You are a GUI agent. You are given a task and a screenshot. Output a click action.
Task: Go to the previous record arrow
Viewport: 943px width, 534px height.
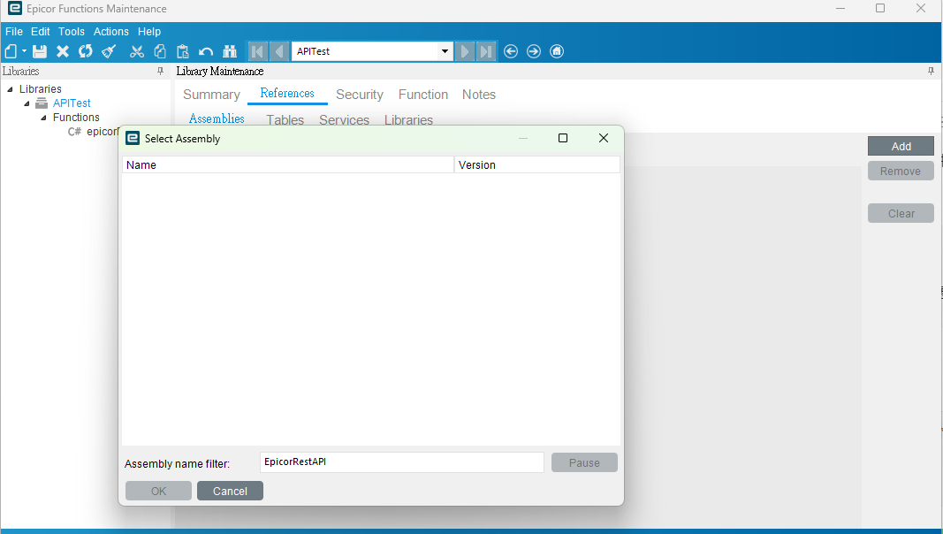click(279, 51)
